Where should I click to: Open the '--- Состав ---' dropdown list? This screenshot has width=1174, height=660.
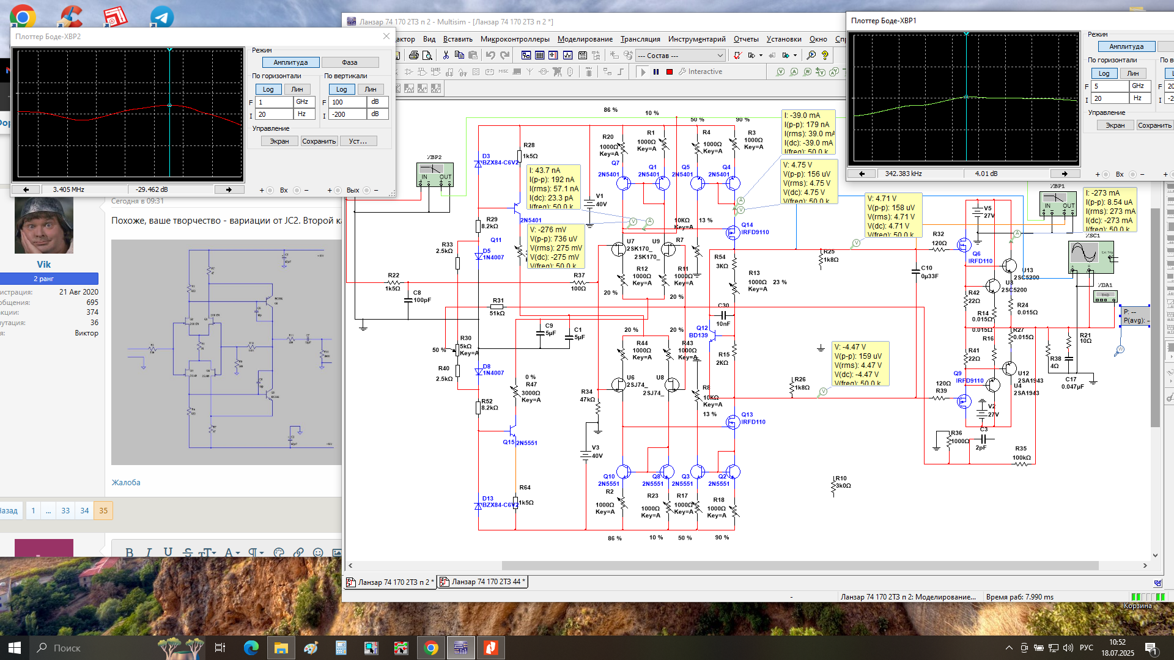(x=681, y=56)
